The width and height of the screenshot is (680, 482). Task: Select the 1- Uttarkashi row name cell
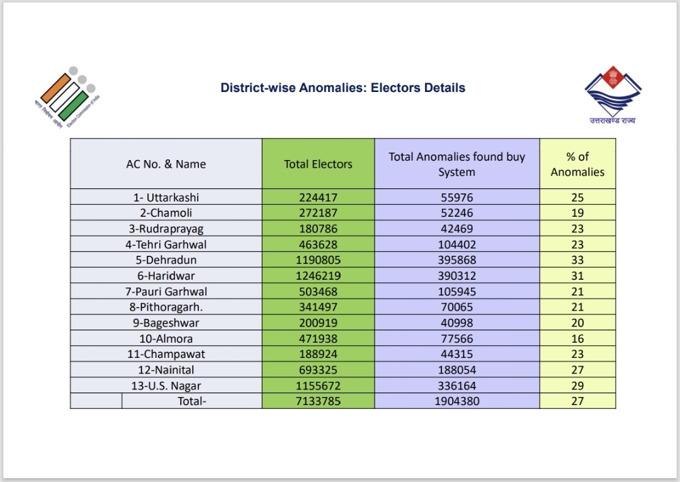coord(166,197)
